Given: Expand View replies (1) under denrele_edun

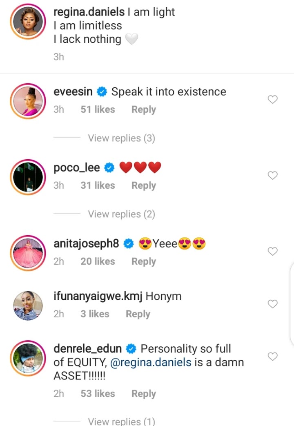Looking at the screenshot, I should pos(121,421).
